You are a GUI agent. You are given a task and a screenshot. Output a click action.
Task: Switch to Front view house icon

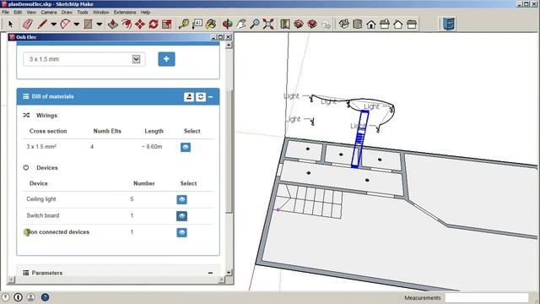[x=371, y=24]
